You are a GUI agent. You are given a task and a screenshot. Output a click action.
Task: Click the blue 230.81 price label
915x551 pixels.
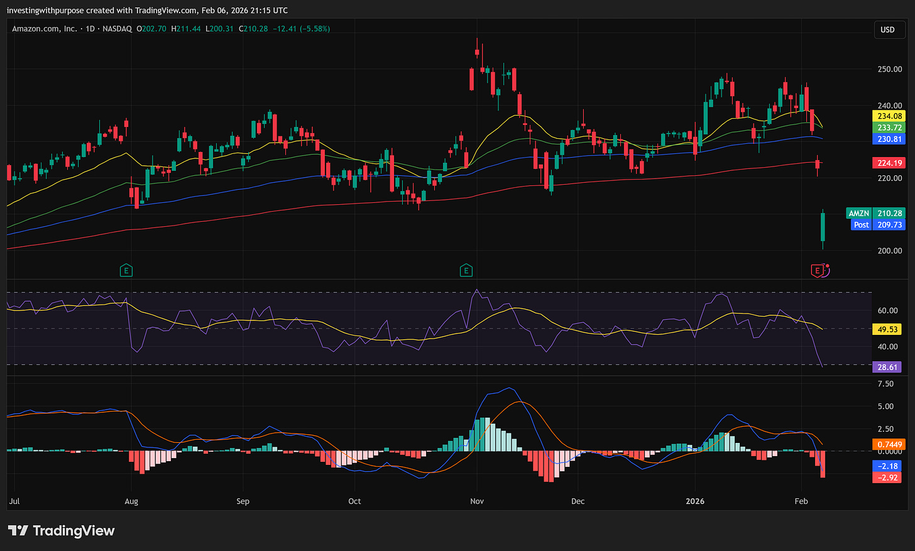pyautogui.click(x=889, y=139)
